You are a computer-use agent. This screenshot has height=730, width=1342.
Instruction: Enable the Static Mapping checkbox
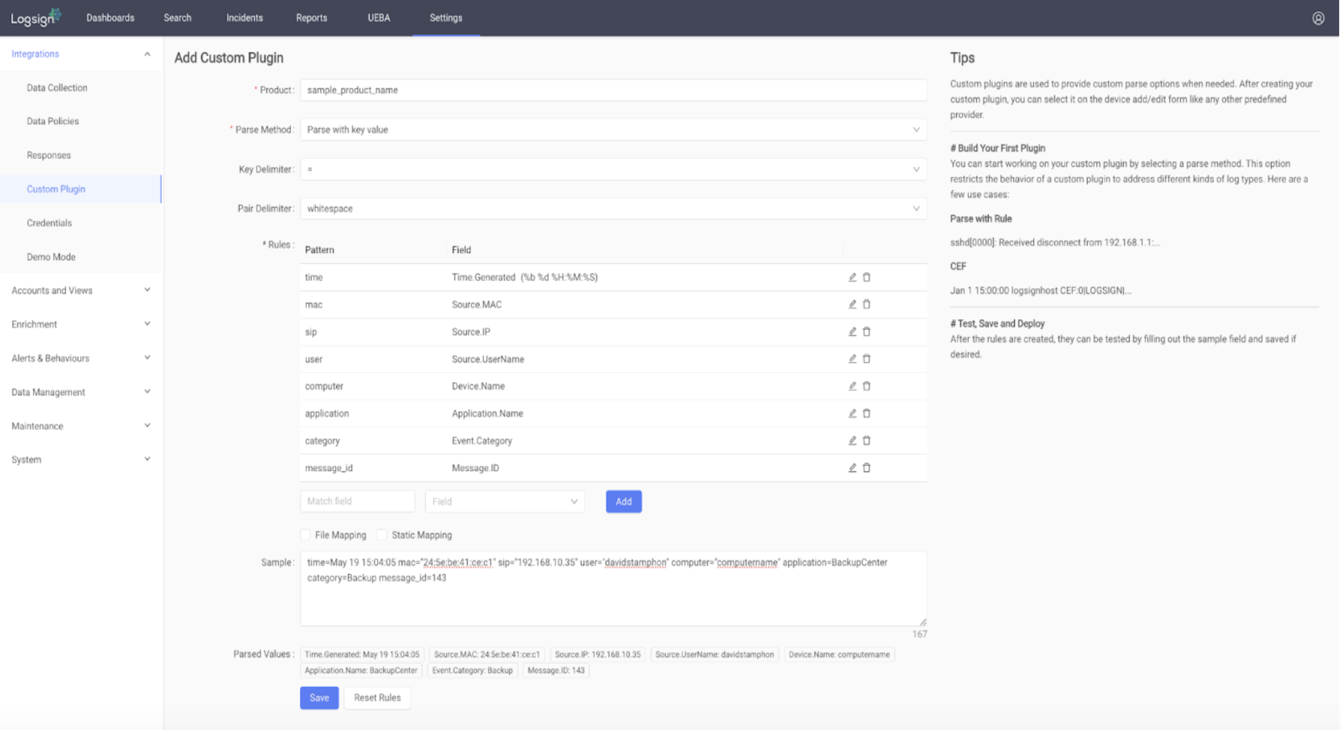click(382, 535)
